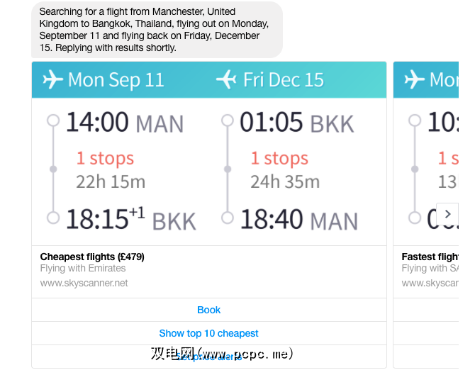Click the Mon Sep 11 date header

click(116, 80)
